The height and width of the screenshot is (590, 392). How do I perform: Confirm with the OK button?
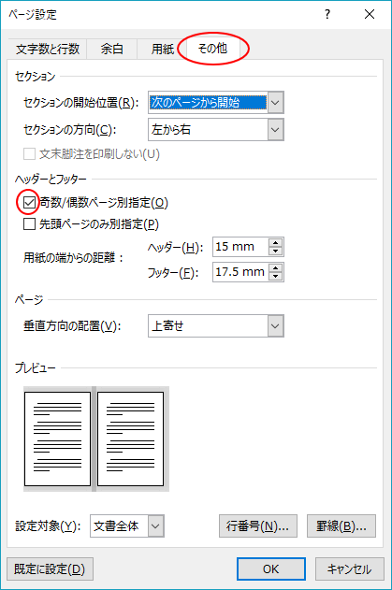271,568
